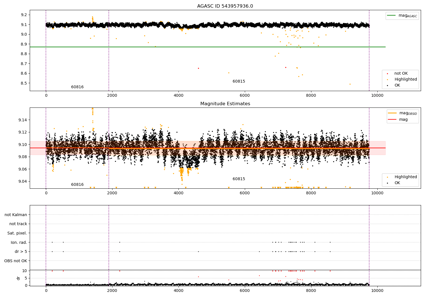The width and height of the screenshot is (425, 297).
Task: Click the orange mag OBSID legend line
Action: [392, 113]
